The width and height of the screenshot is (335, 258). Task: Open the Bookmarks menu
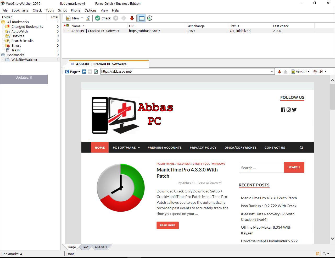click(x=20, y=10)
